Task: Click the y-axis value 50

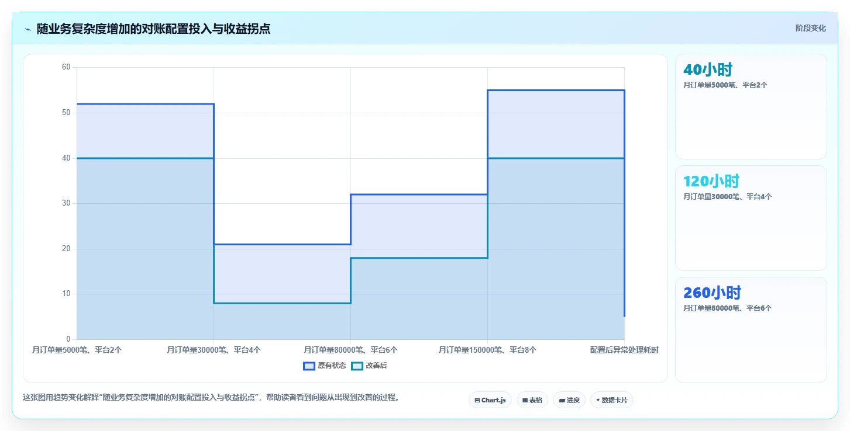Action: (66, 113)
